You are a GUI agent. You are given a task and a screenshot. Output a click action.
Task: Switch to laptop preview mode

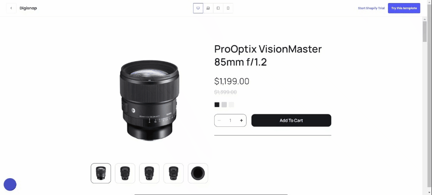tap(208, 8)
